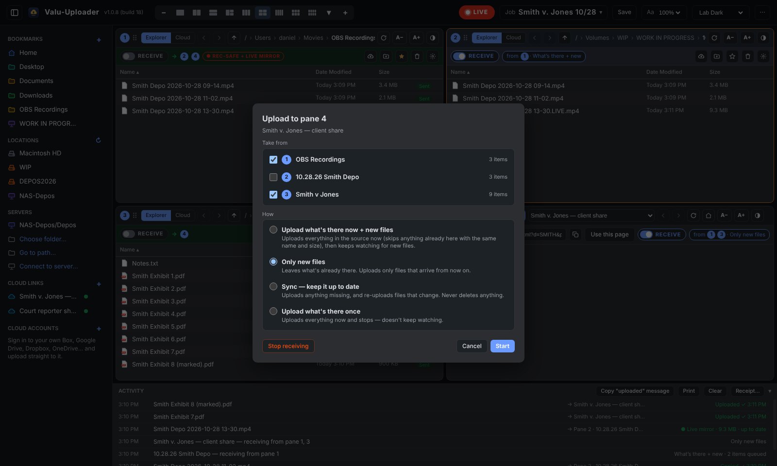The height and width of the screenshot is (466, 777).
Task: Toggle pane 2 contrast half-circle icon
Action: click(763, 37)
